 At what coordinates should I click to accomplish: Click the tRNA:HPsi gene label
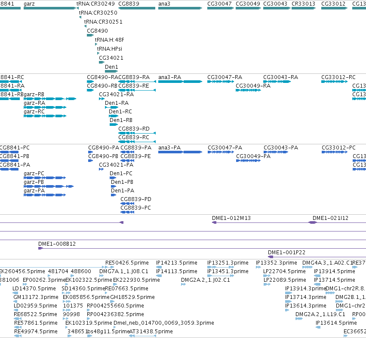(x=110, y=49)
